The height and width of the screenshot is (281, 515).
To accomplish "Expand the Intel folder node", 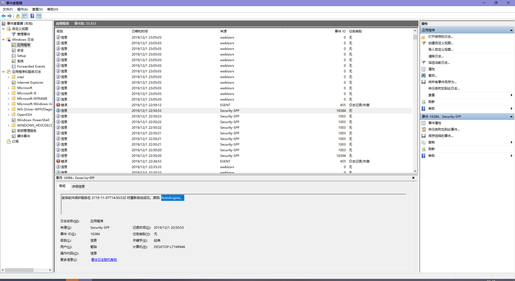I will point(8,77).
